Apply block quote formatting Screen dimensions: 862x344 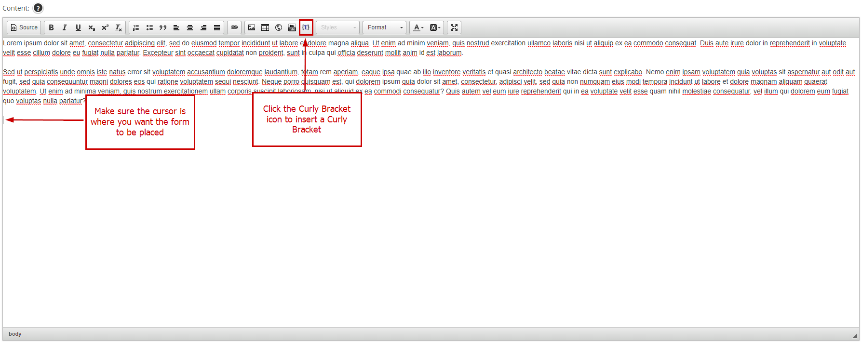(x=163, y=27)
